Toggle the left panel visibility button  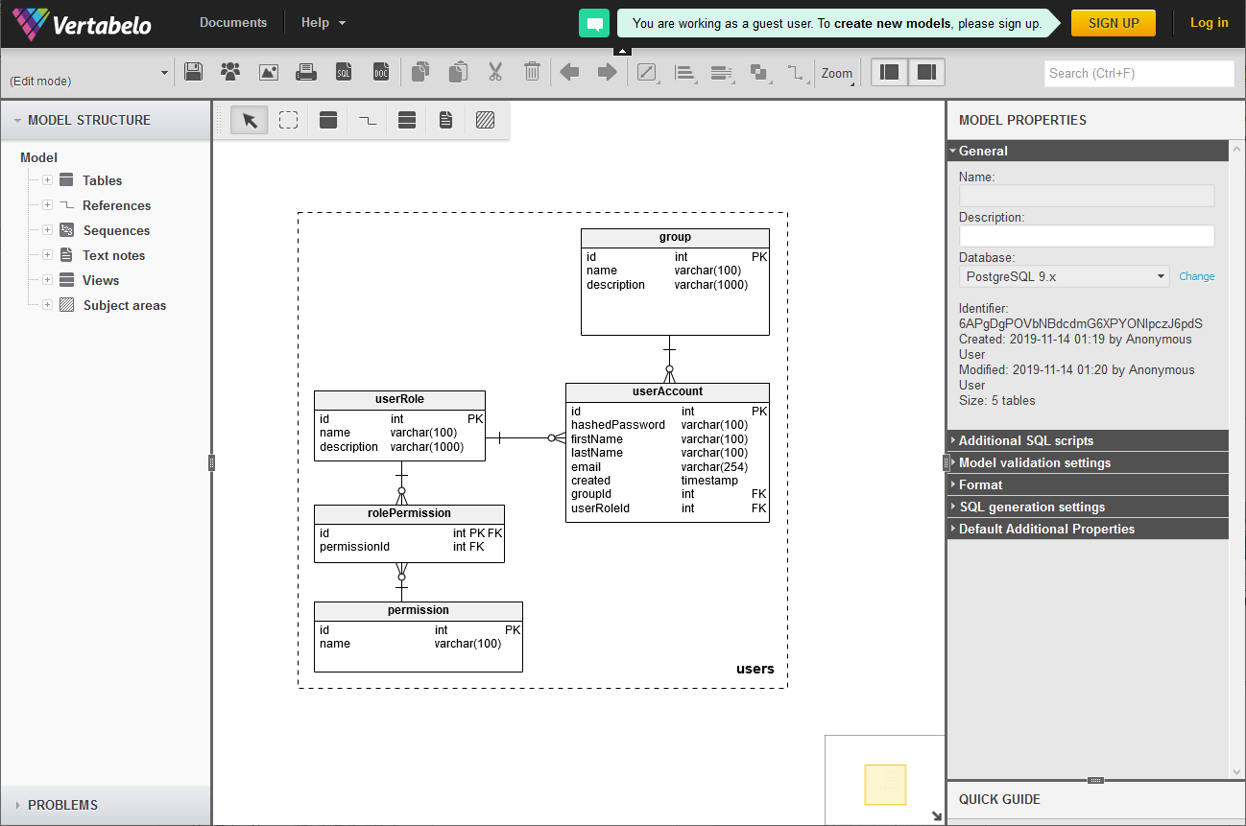click(890, 72)
